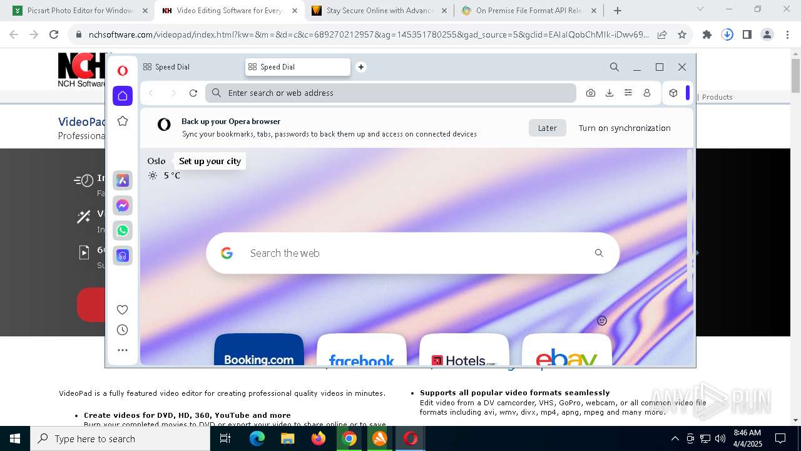Show hidden system tray icons
Viewport: 801px width, 451px height.
point(675,438)
